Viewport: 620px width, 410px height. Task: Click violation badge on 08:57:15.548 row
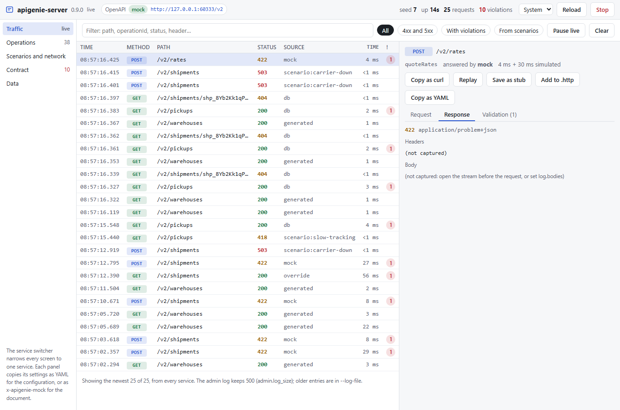[x=391, y=225]
